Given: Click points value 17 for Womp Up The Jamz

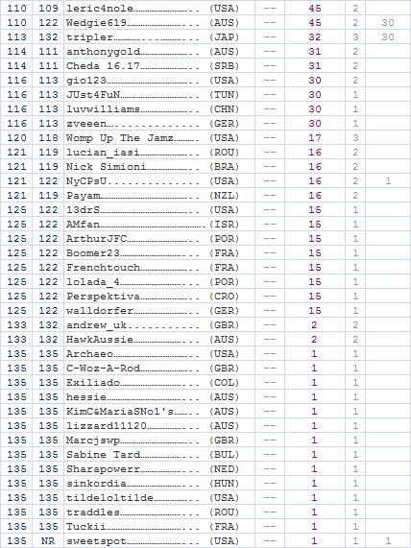Looking at the screenshot, I should [315, 137].
